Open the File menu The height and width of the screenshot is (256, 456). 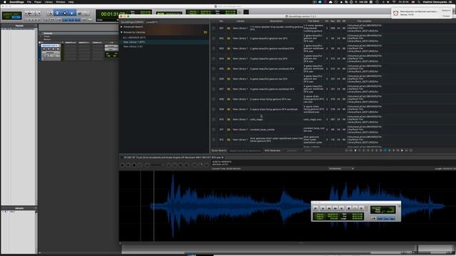click(29, 1)
